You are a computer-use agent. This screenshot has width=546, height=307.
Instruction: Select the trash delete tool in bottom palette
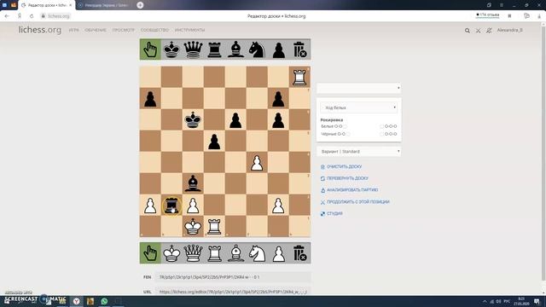(x=299, y=253)
